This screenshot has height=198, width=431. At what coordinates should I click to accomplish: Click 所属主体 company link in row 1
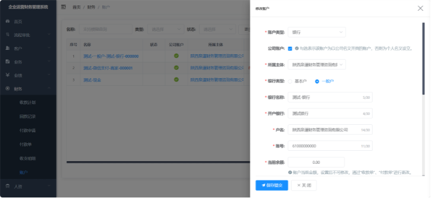217,56
